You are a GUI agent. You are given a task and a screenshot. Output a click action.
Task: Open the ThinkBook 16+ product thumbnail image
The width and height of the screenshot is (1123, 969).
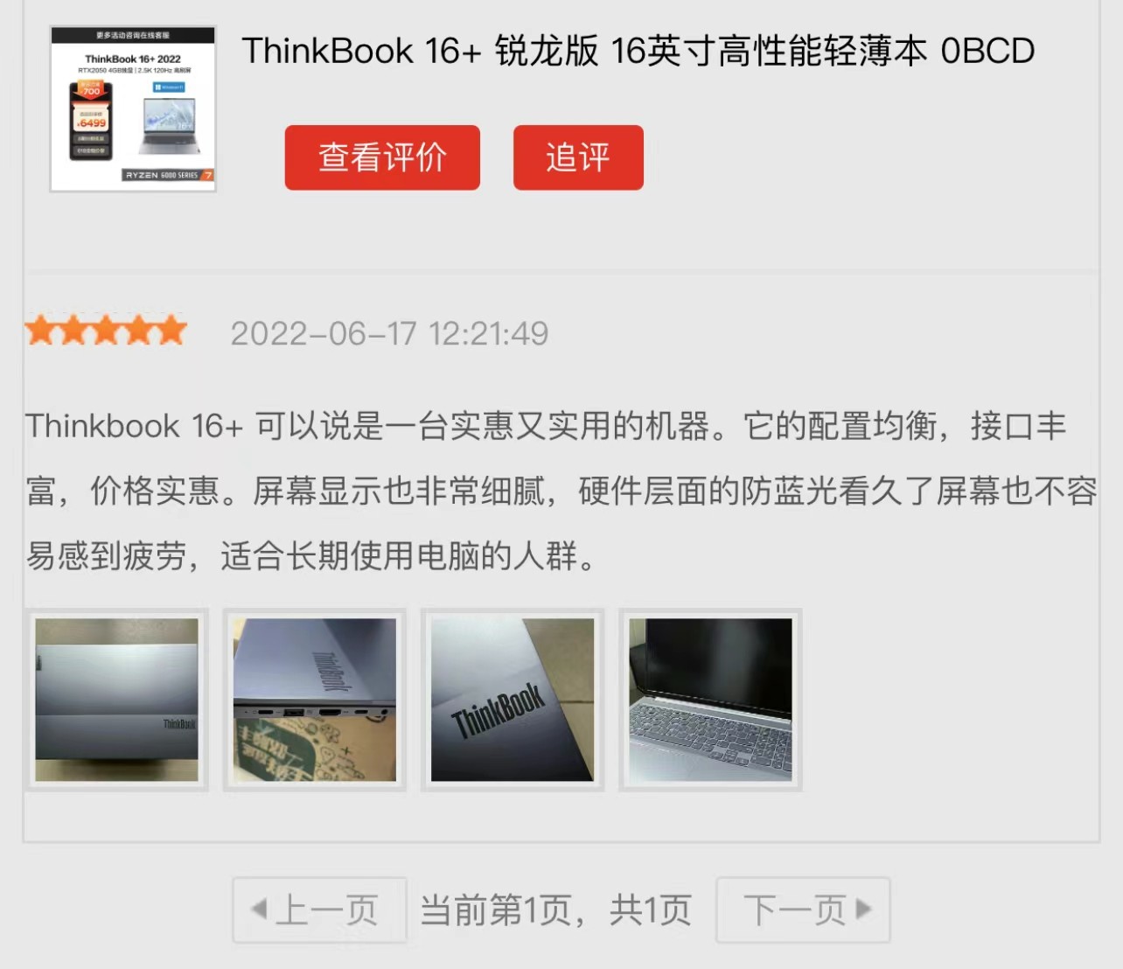tap(133, 108)
